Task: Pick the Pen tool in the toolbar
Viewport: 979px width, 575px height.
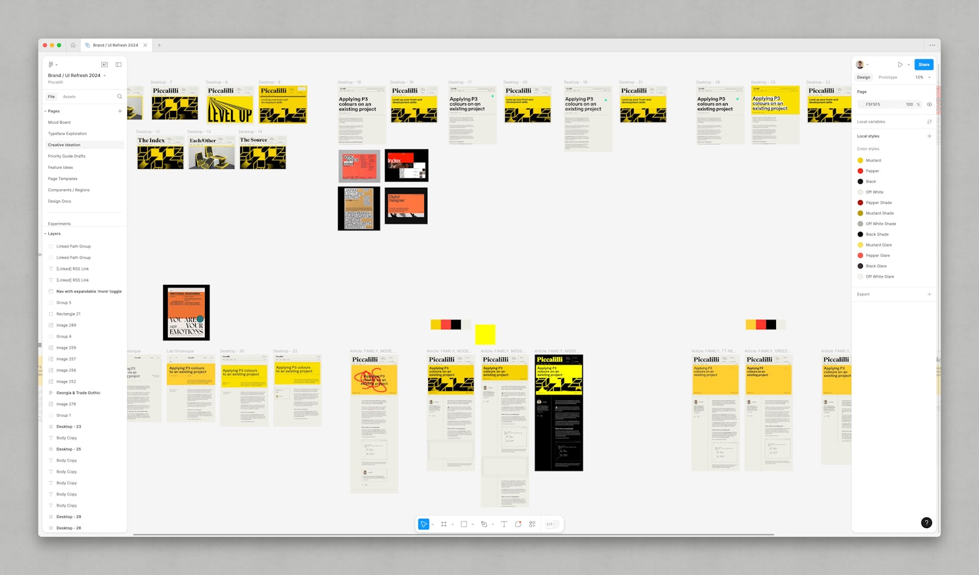Action: pyautogui.click(x=484, y=524)
